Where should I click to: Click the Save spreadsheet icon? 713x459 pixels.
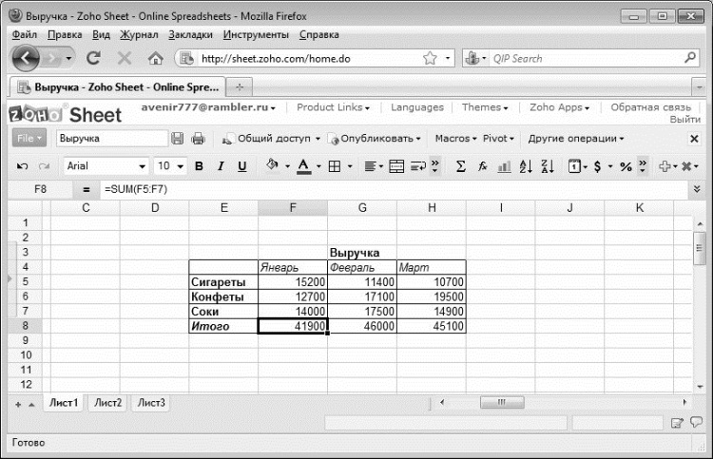tap(178, 138)
